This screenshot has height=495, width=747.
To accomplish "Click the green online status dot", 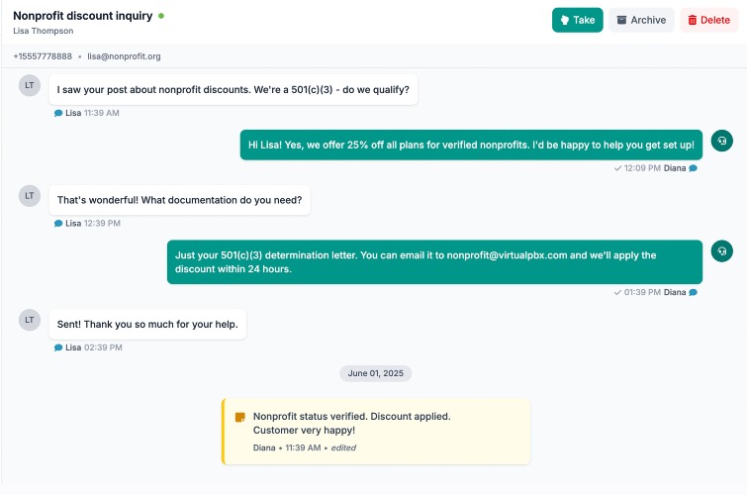I will point(161,16).
